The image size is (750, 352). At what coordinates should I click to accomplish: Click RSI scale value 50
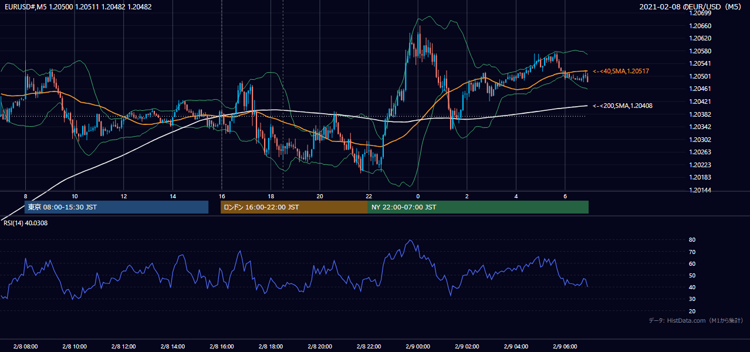(x=692, y=276)
